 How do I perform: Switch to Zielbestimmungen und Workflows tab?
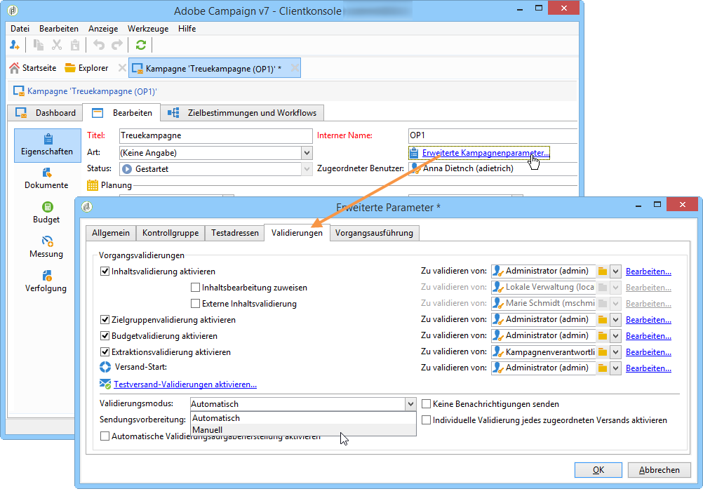pyautogui.click(x=242, y=113)
